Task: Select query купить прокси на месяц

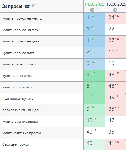Action: coord(22,18)
